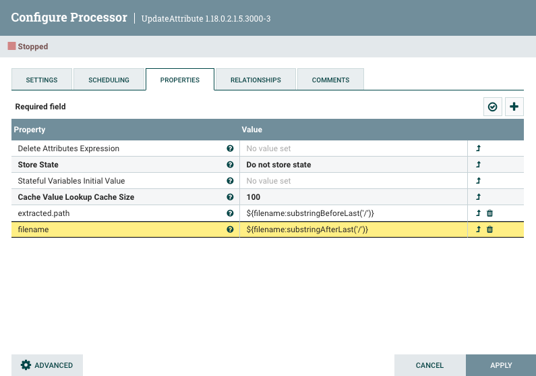Show help tooltip for Store State

point(231,165)
